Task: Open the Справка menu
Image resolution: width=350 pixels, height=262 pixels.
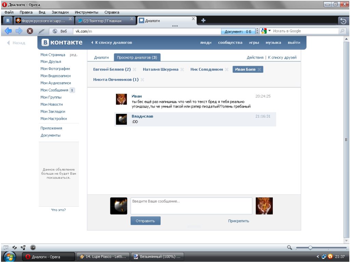Action: [112, 12]
